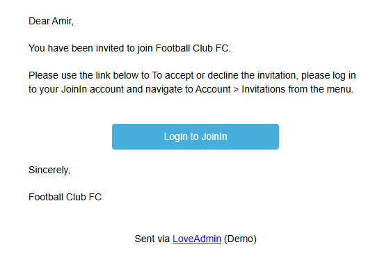
Task: Click the "Sincerely," closing text
Action: [x=49, y=170]
